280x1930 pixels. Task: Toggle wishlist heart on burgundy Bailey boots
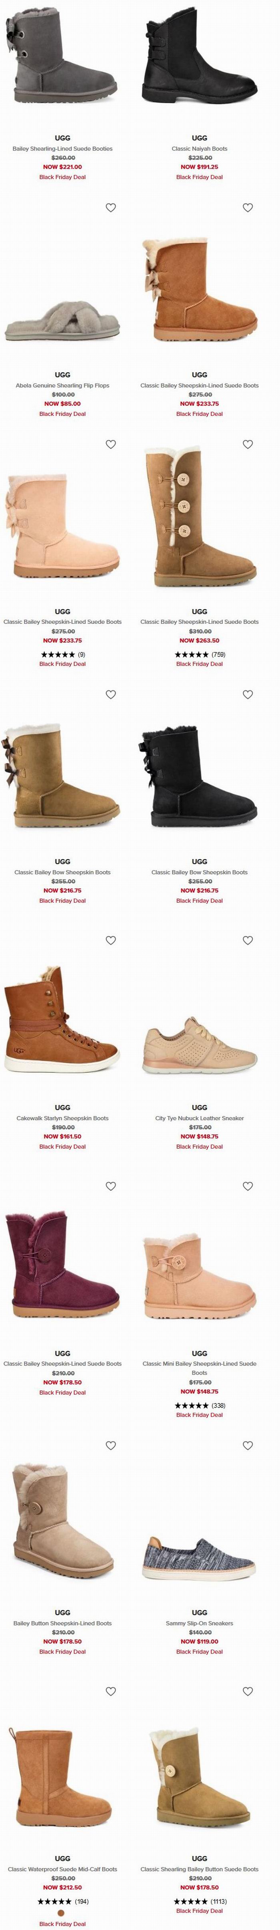coord(111,1186)
